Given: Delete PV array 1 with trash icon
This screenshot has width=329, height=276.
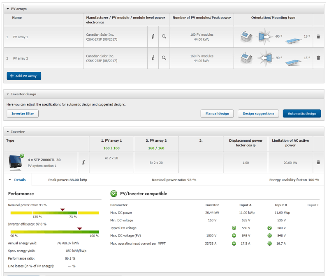Looking at the screenshot, I should click(x=318, y=37).
